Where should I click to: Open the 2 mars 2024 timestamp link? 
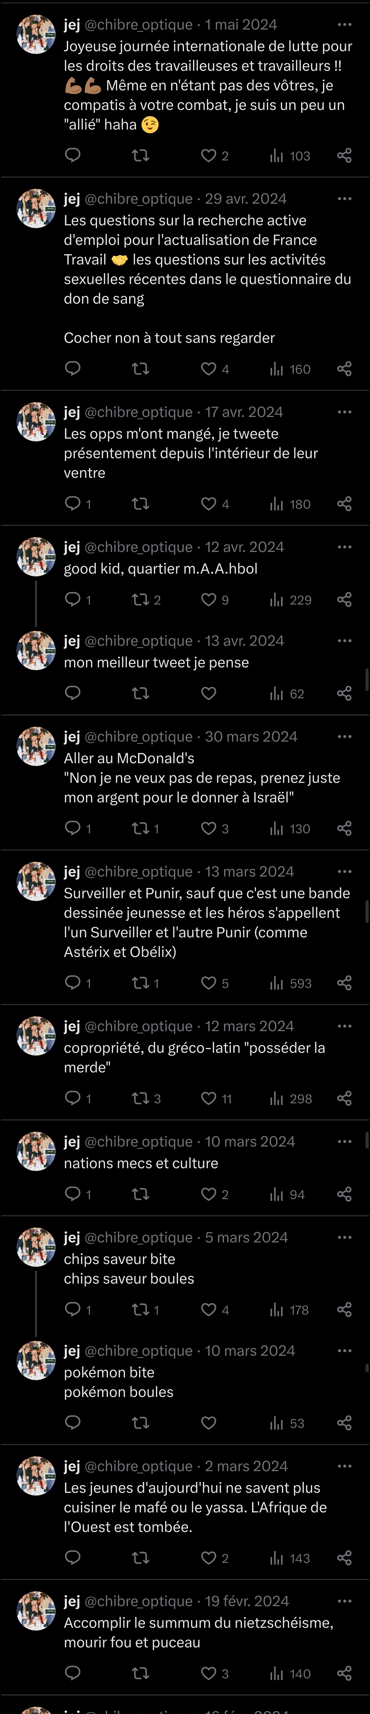[246, 1466]
